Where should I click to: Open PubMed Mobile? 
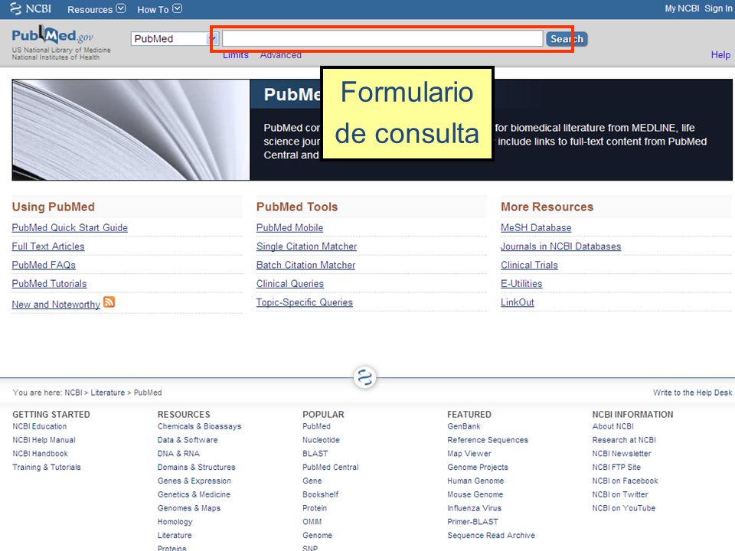pos(289,228)
